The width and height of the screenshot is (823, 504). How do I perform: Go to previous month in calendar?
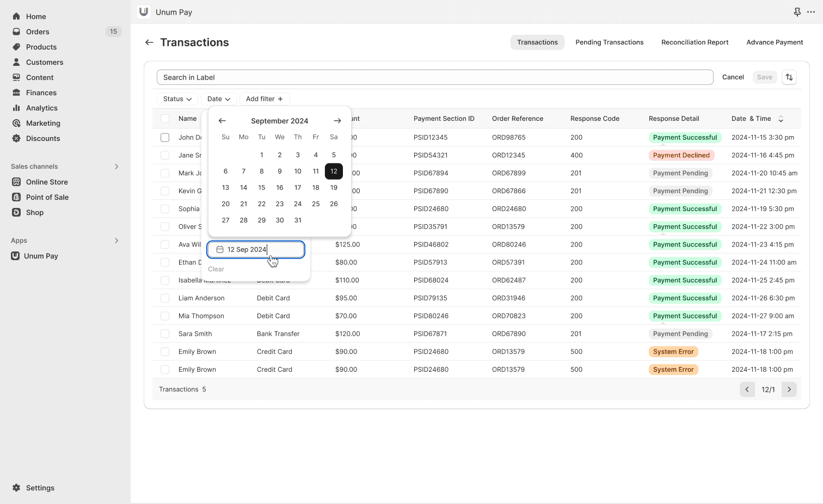pyautogui.click(x=222, y=121)
